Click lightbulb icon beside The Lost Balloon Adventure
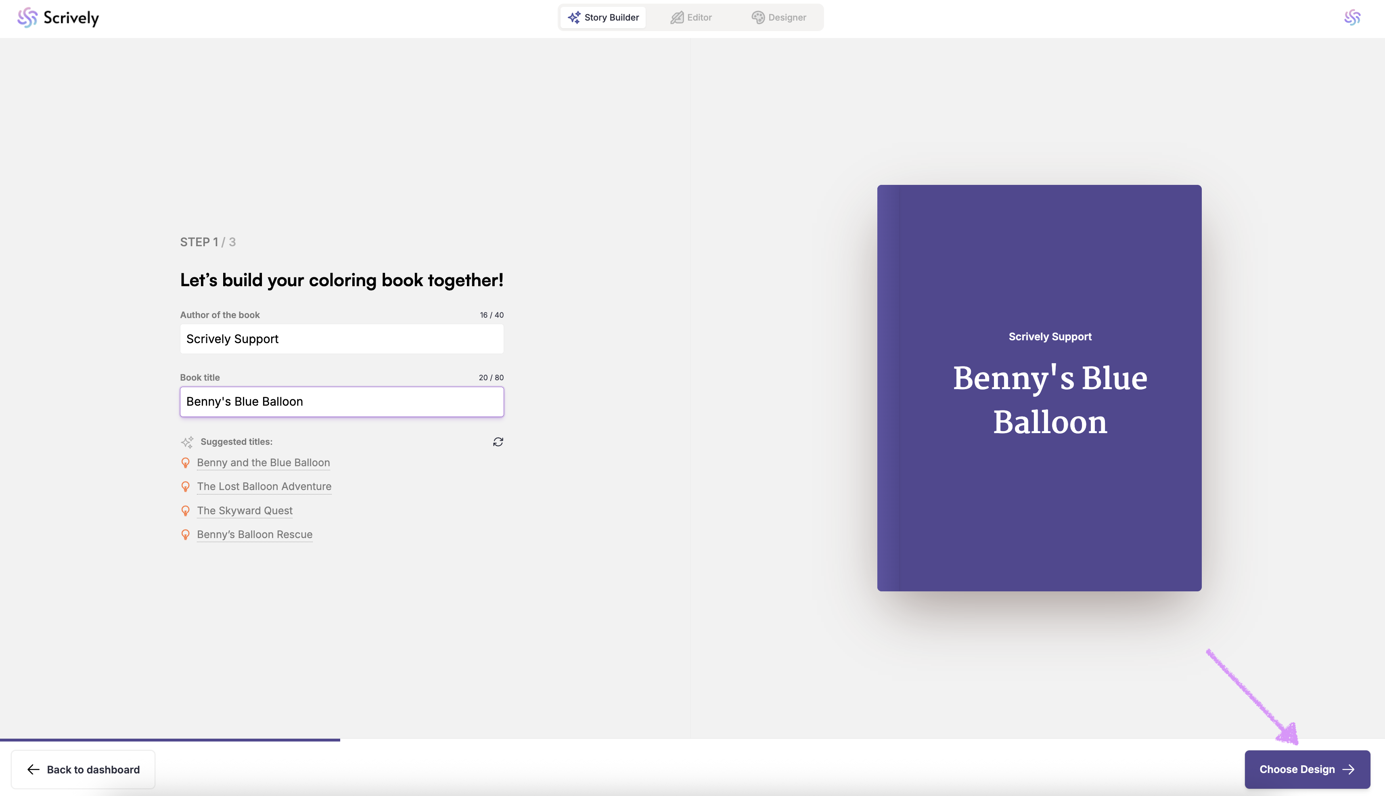 point(185,486)
